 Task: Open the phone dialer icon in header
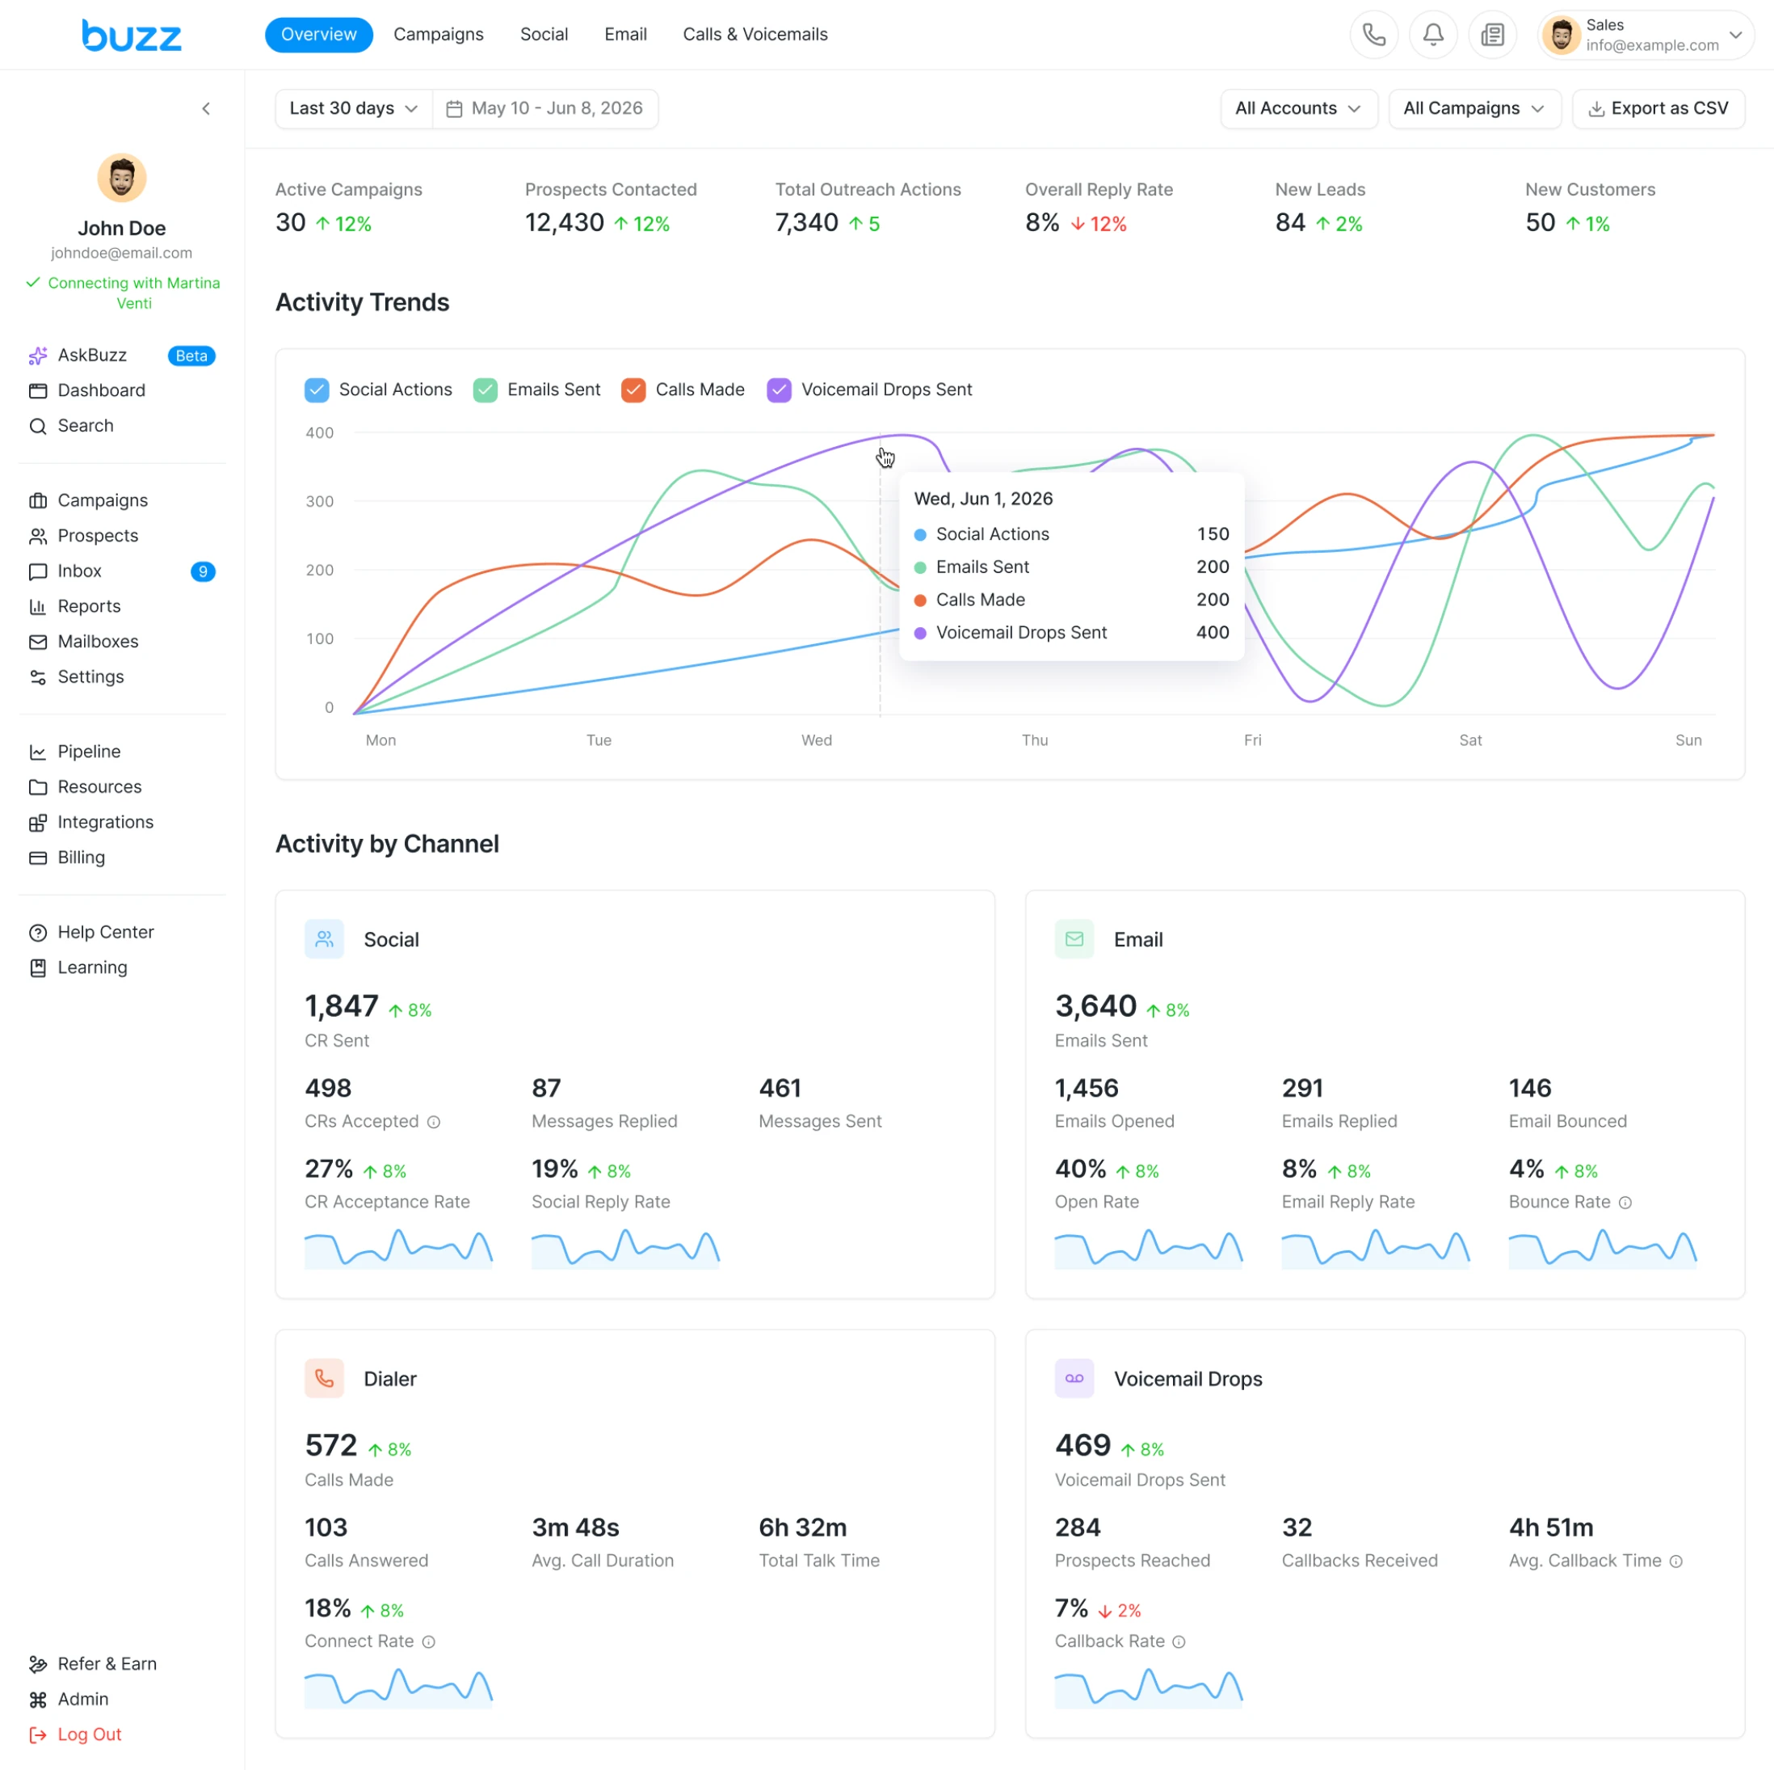pos(1373,35)
